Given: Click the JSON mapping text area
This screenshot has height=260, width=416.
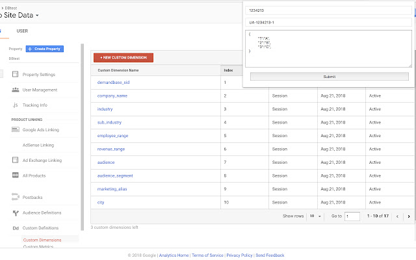Looking at the screenshot, I should (328, 49).
